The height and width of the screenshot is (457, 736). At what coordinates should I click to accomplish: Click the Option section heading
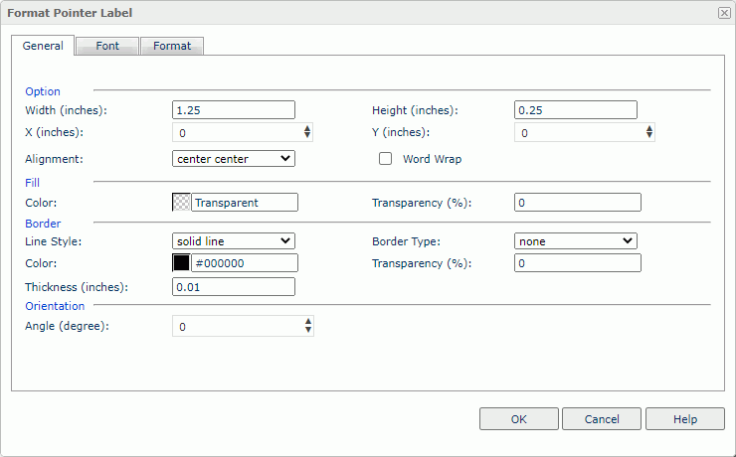click(x=43, y=91)
